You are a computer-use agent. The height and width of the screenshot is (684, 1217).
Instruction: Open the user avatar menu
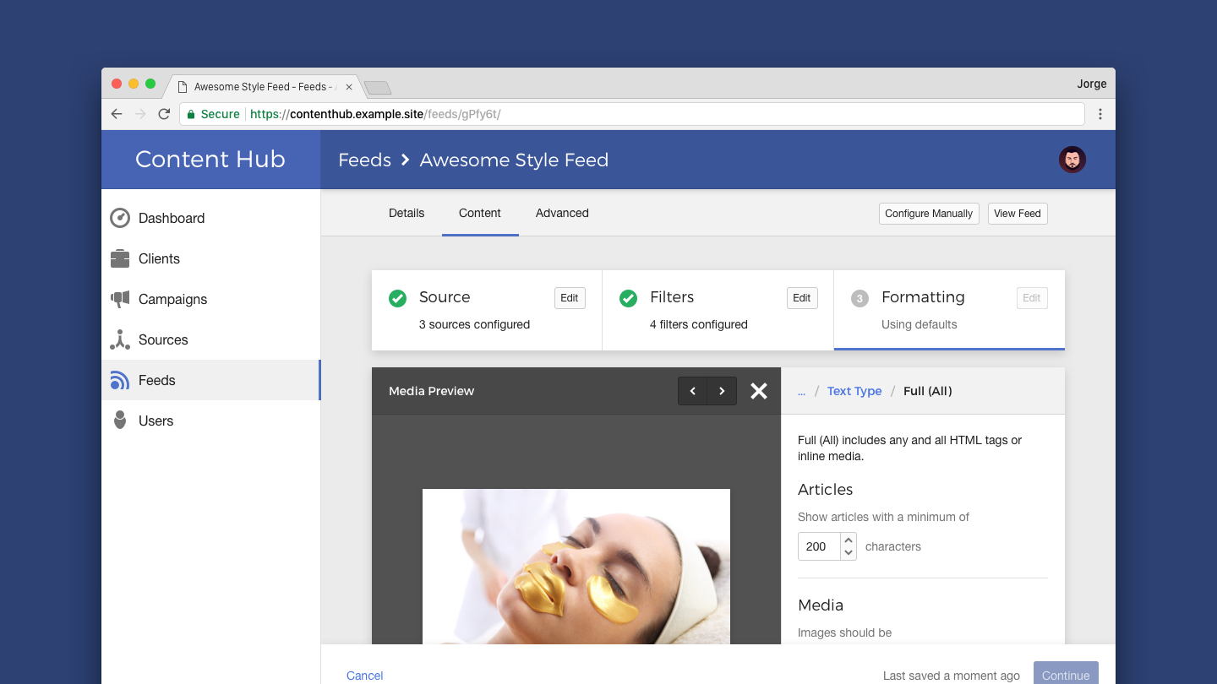pyautogui.click(x=1072, y=160)
